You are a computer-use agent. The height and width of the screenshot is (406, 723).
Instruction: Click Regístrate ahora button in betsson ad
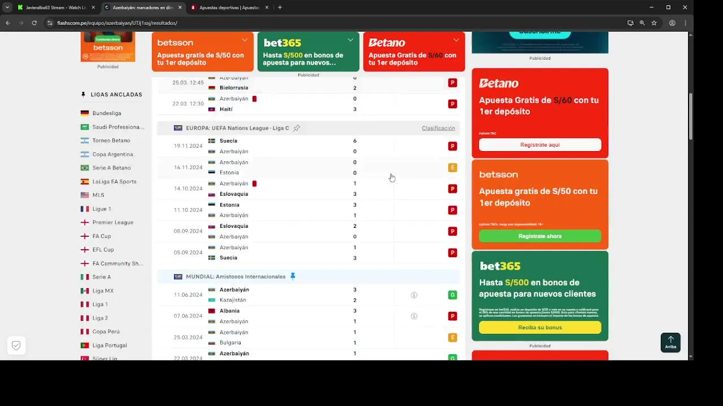point(540,236)
